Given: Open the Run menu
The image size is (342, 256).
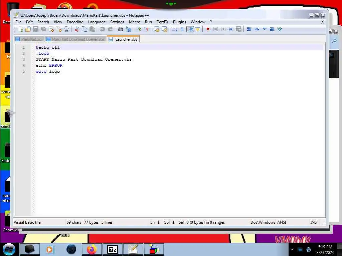Looking at the screenshot, I should click(148, 22).
